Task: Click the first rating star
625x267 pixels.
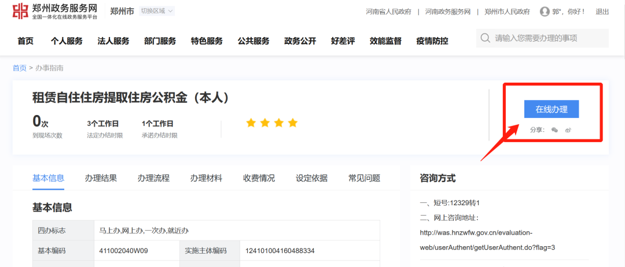Action: 251,123
